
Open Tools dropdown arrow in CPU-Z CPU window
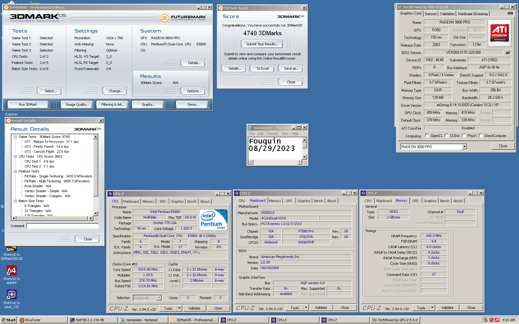(x=179, y=308)
